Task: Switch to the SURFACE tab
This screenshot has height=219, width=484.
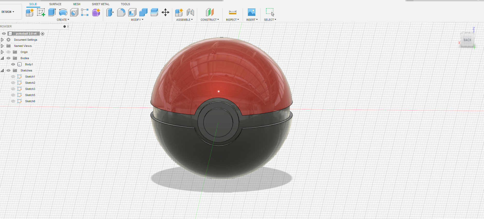Action: pyautogui.click(x=55, y=4)
